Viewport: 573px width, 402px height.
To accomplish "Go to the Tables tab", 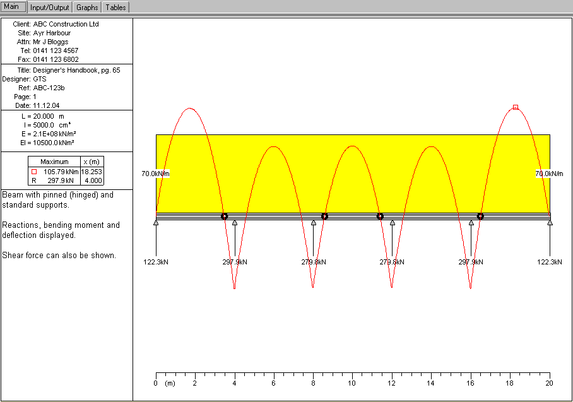I will pyautogui.click(x=115, y=8).
